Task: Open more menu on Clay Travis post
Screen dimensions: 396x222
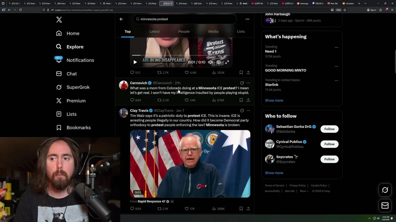Action: [248, 111]
